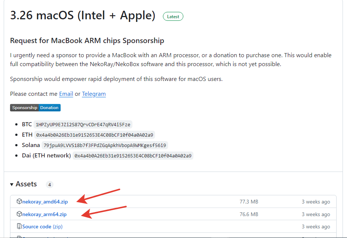
Task: Collapse the Assets section triangle
Action: [x=12, y=184]
